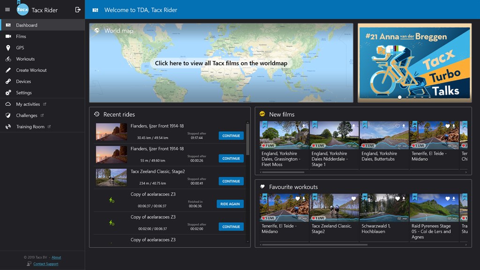Screen dimensions: 480x270
Task: Unfavourite Raid Pyrenees Stage 05 heart
Action: (x=448, y=198)
